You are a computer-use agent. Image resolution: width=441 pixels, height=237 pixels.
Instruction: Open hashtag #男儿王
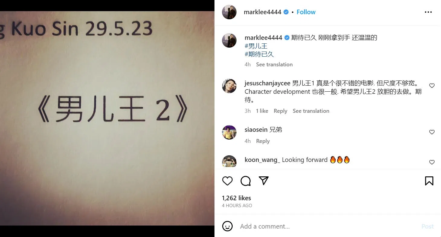[256, 46]
